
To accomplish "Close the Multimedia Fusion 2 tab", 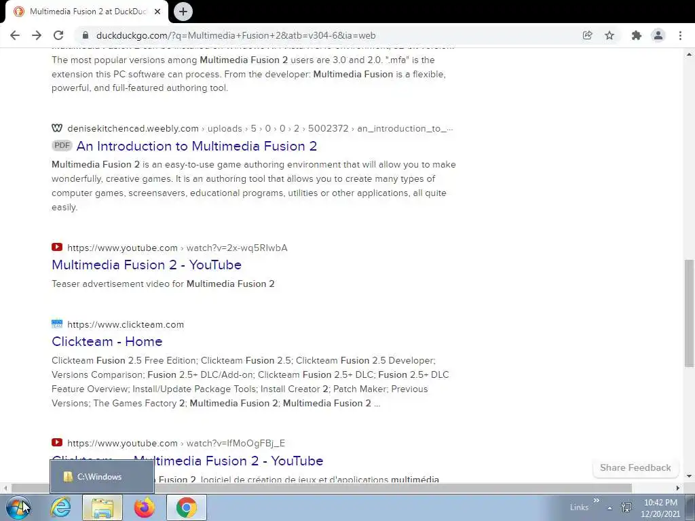I will click(x=157, y=12).
